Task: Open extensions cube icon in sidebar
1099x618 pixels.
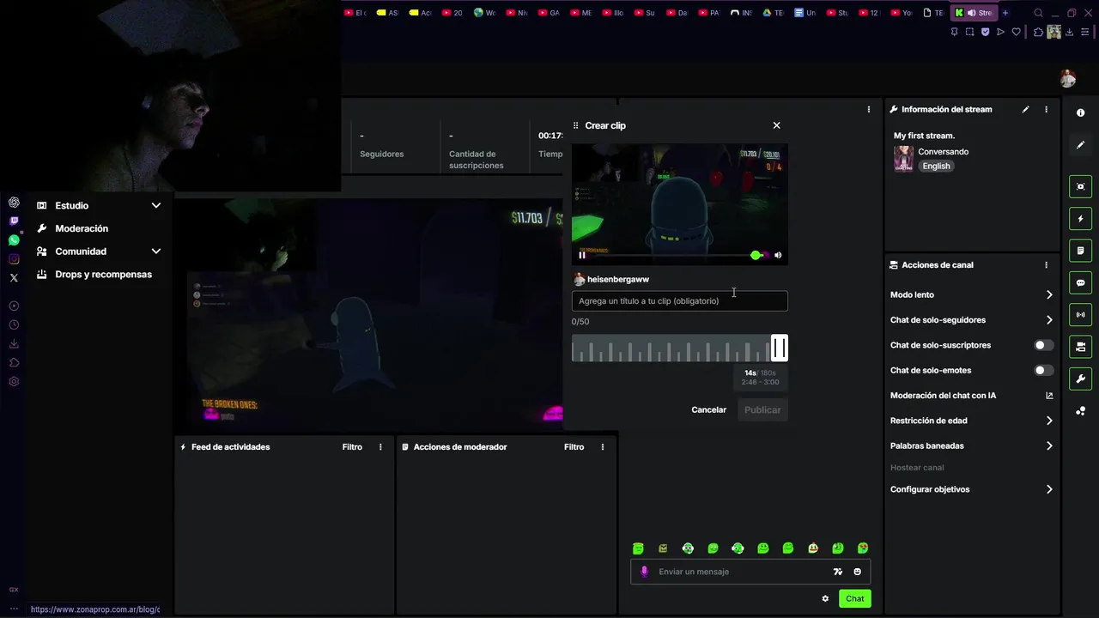Action: (x=14, y=362)
